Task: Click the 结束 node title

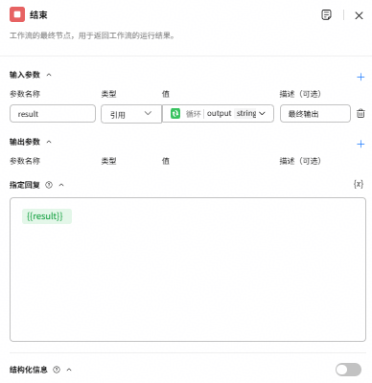Action: (x=38, y=14)
